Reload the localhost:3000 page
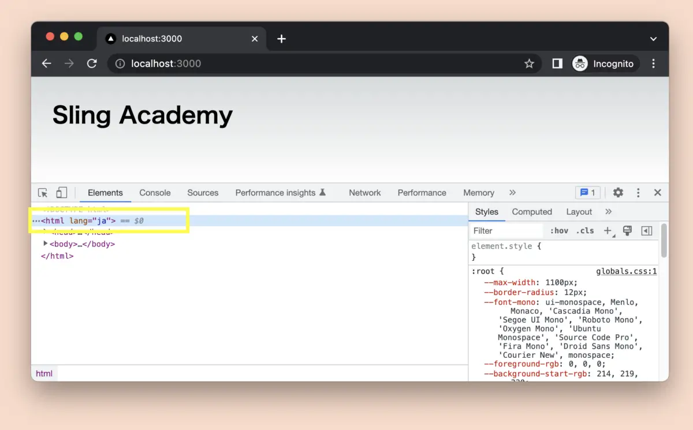 point(92,63)
